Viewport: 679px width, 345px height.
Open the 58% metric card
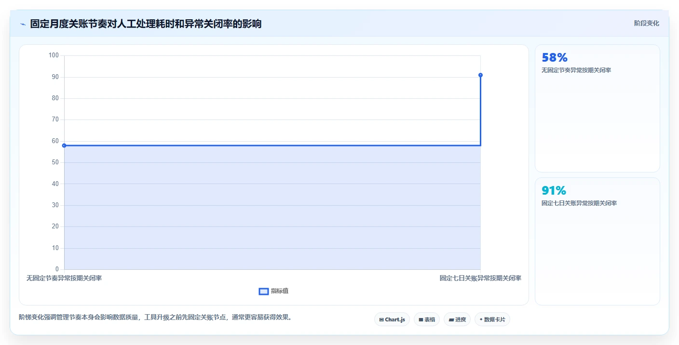(598, 108)
